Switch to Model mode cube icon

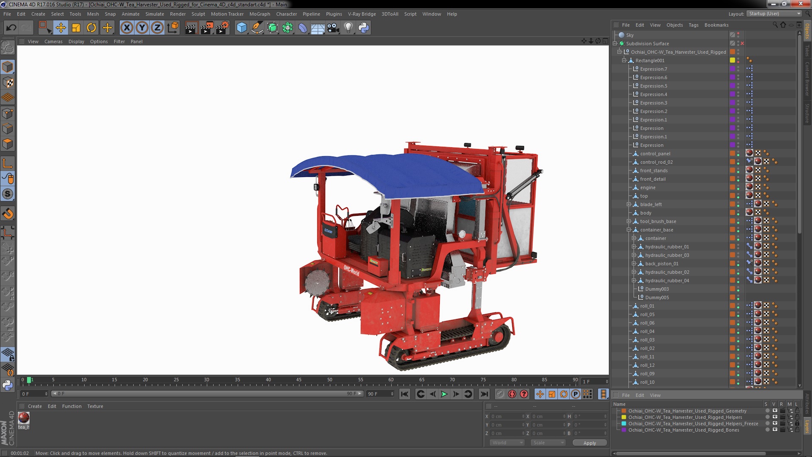[8, 67]
